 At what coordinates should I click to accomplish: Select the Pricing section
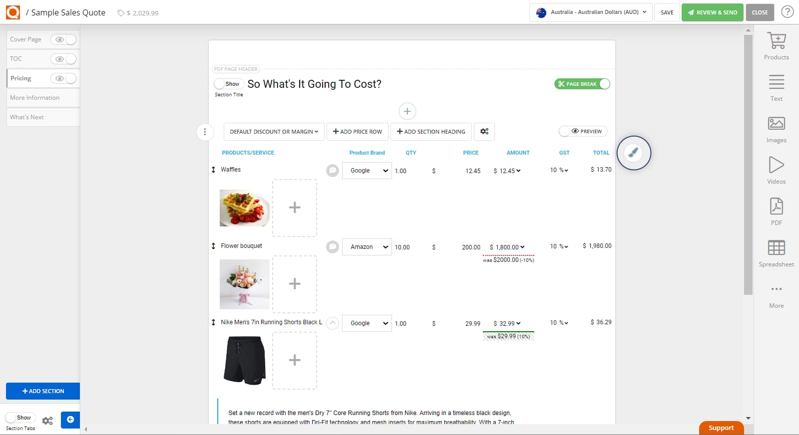point(21,78)
